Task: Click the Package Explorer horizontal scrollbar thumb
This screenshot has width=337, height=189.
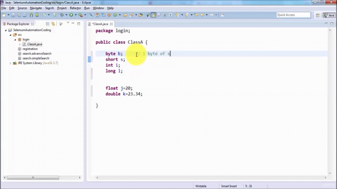Action: (x=33, y=178)
